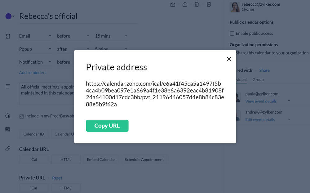Switch to the Group tab
310x193 pixels.
point(258,80)
